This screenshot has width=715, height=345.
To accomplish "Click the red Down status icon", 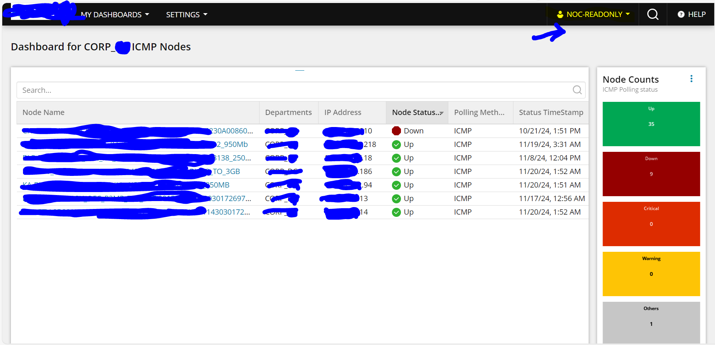I will pos(396,131).
